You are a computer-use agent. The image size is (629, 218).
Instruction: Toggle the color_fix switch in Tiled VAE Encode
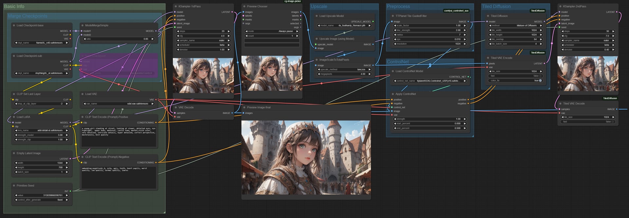[x=541, y=80]
